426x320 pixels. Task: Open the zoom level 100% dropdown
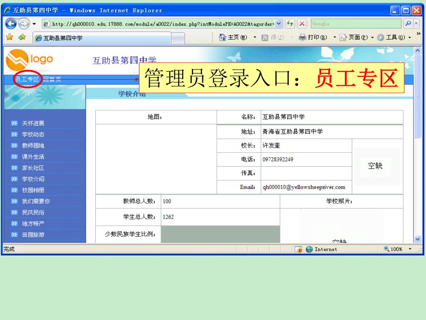click(410, 250)
